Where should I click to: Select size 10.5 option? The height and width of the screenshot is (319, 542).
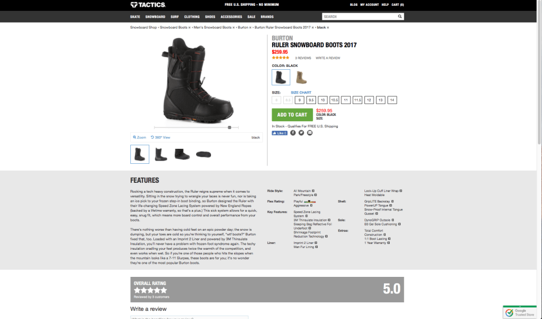[x=334, y=100]
